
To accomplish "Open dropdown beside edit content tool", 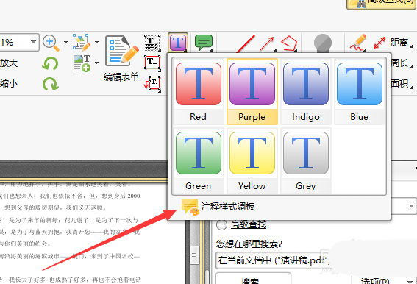I will (x=96, y=42).
